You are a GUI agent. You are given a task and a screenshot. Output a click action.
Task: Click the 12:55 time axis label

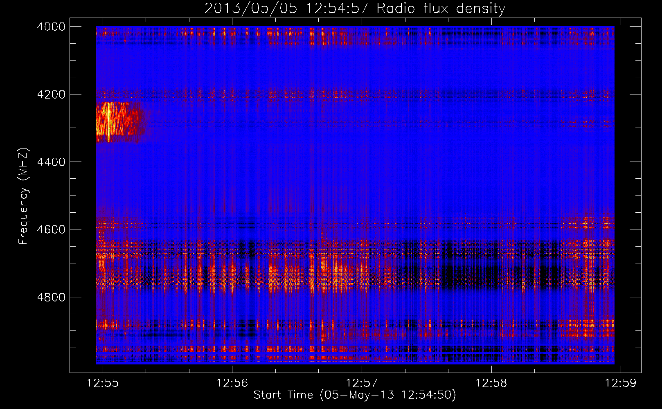pyautogui.click(x=103, y=383)
